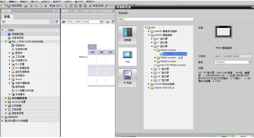254x138 pixels.
Task: Expand SIMATIC 精简系列面板 folder
Action: point(149,31)
